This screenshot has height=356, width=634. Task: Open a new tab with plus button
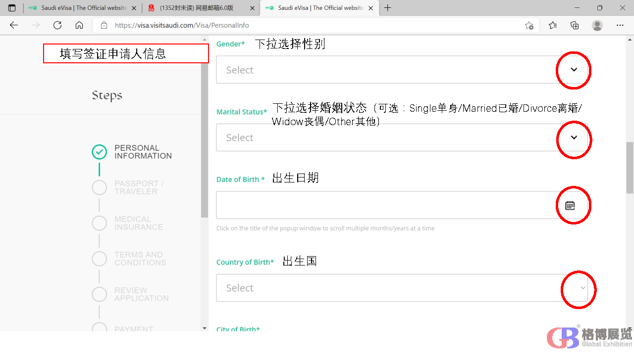[388, 8]
